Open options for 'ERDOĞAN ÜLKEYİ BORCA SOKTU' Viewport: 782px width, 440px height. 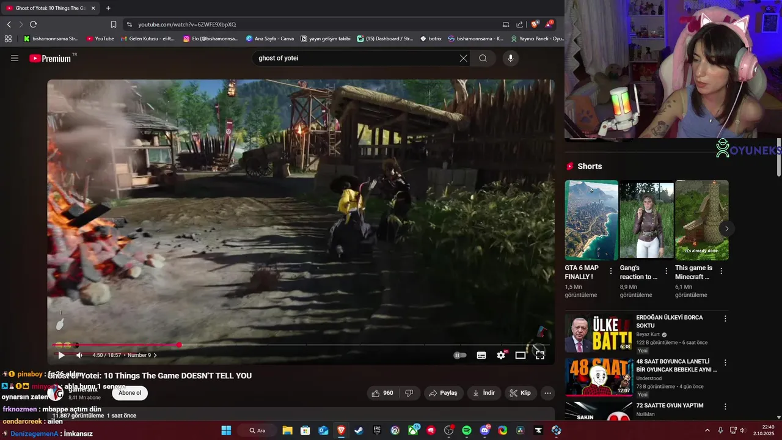click(725, 318)
